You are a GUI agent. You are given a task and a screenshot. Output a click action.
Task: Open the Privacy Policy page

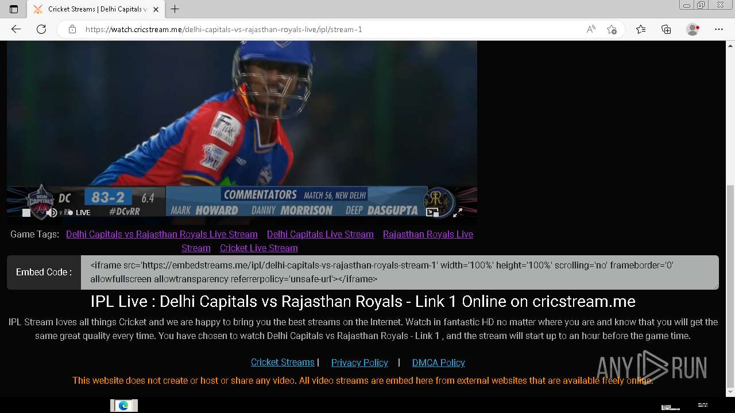click(359, 363)
